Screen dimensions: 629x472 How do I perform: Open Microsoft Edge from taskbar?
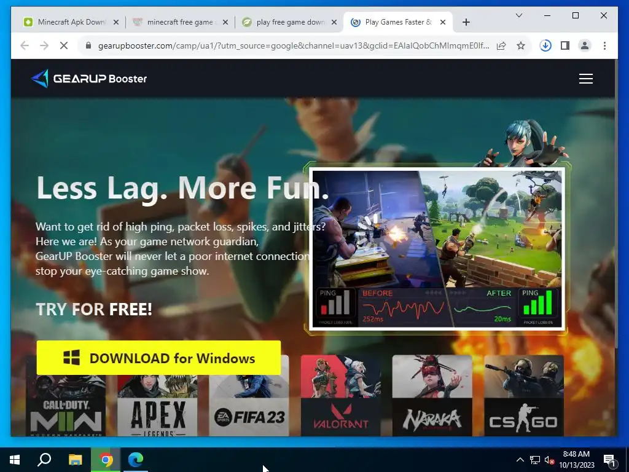[x=136, y=460]
